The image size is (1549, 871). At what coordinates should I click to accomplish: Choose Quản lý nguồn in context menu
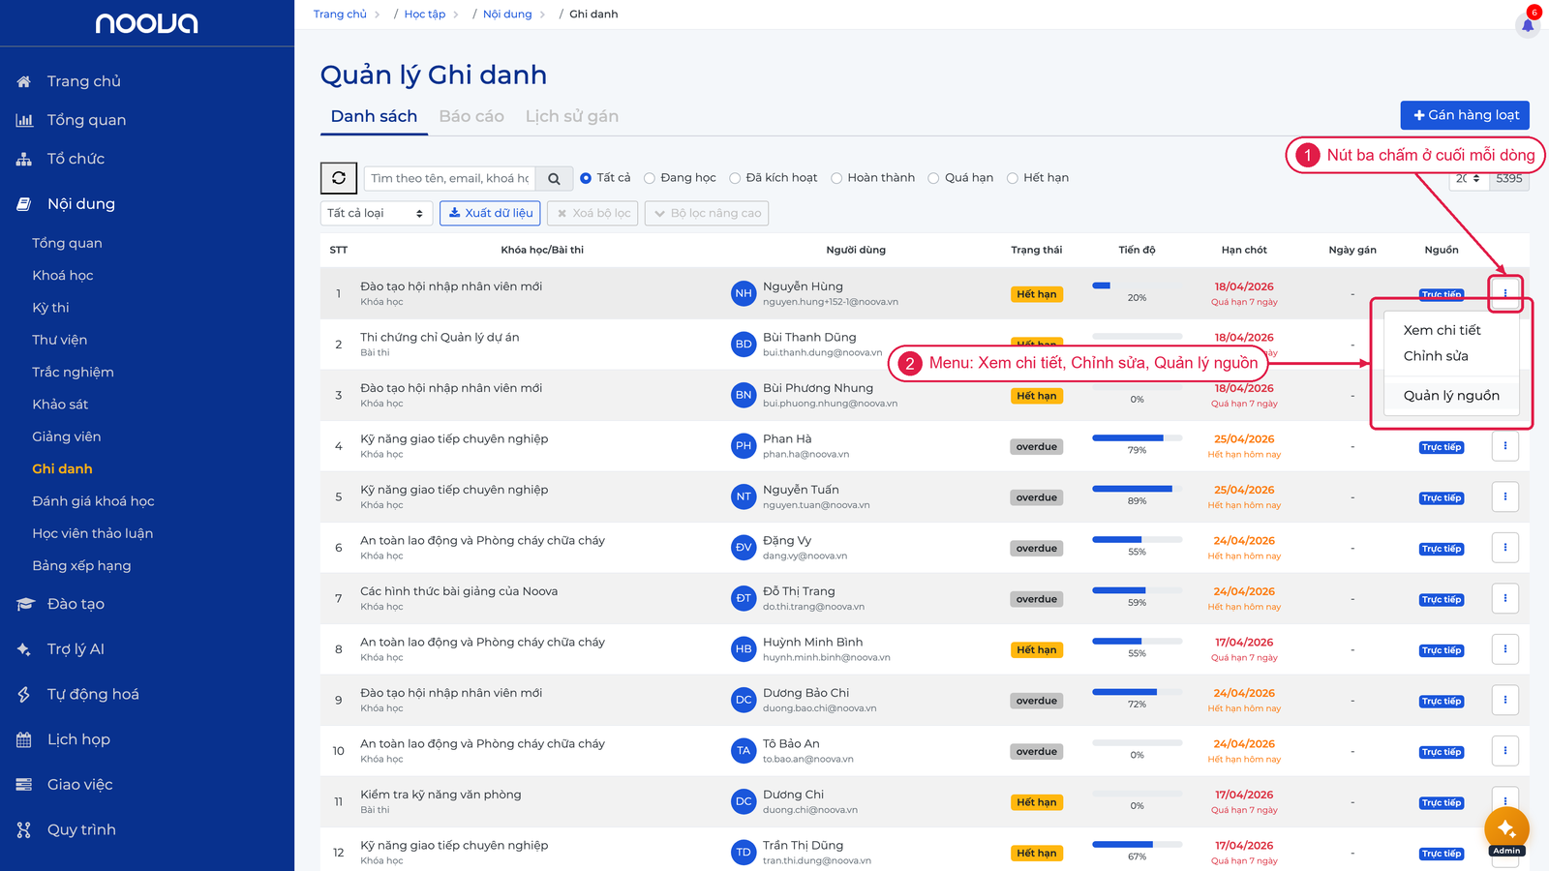[1451, 395]
